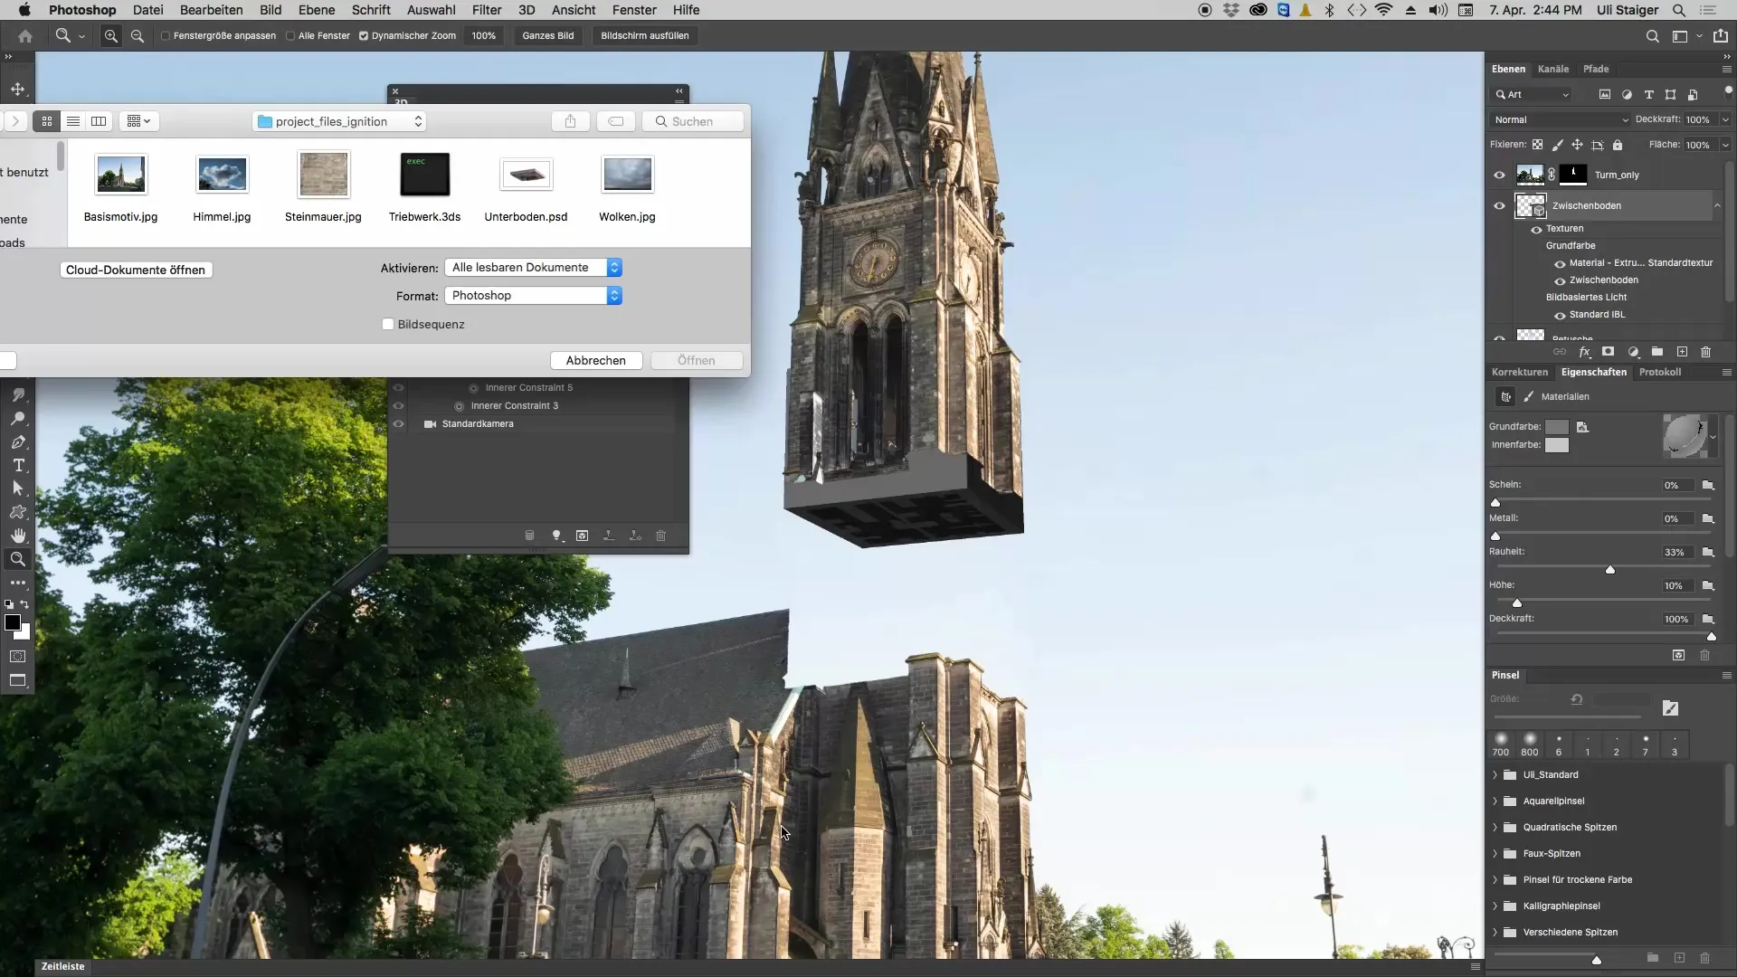Filter layers by adjustment layers icon
This screenshot has height=977, width=1737.
[x=1627, y=94]
